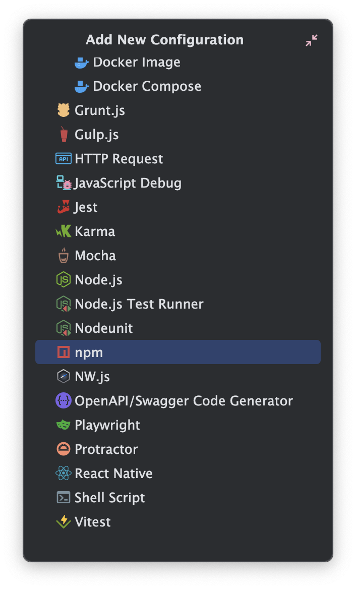Viewport: 356px width, 589px height.
Task: Click the HTTP Request API icon
Action: (x=64, y=159)
